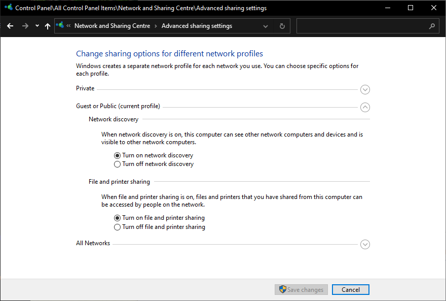Click the search magnifier icon
The width and height of the screenshot is (446, 301).
tap(432, 26)
